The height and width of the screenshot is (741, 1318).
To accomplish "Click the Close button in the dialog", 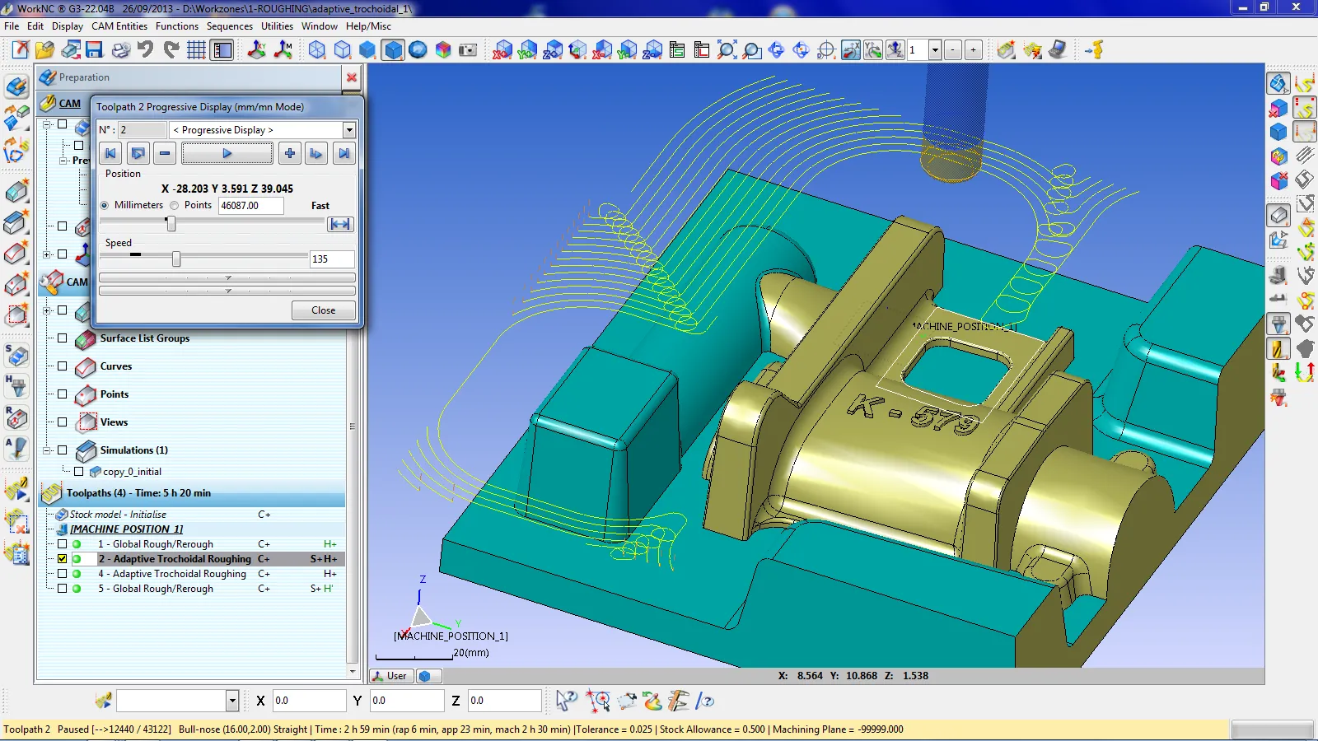I will (x=323, y=310).
